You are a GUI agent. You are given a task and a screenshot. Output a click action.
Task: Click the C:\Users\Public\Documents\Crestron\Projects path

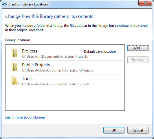(57, 70)
